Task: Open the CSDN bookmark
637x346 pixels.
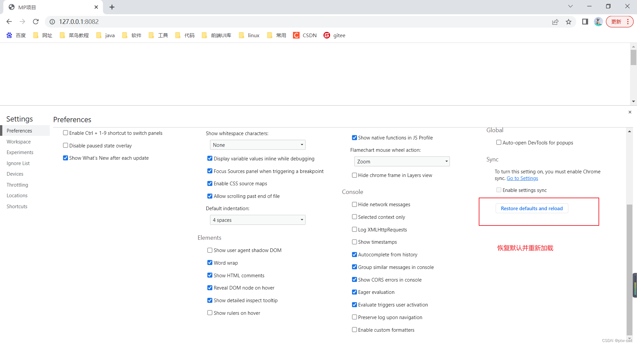Action: point(305,35)
